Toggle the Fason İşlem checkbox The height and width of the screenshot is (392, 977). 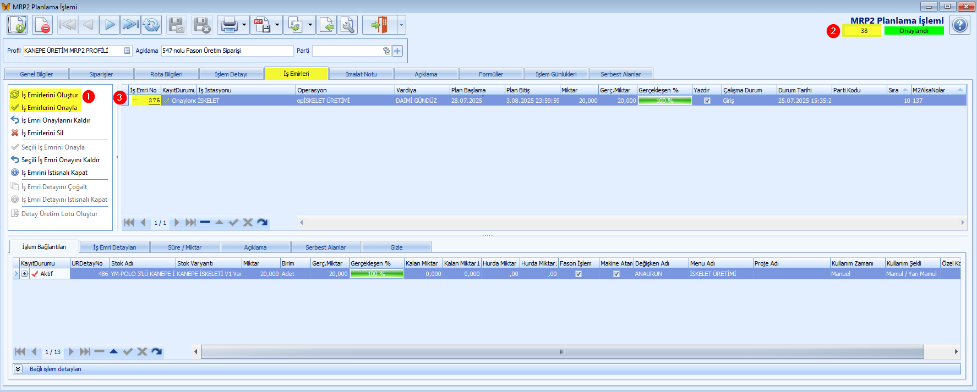[578, 274]
